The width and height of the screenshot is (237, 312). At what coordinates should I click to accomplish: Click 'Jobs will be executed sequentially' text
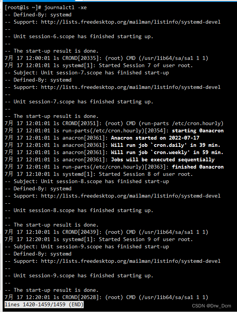click(x=163, y=159)
